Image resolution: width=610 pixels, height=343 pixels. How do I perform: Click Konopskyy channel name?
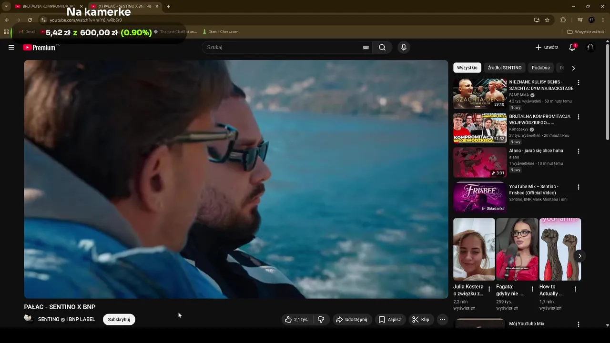518,129
